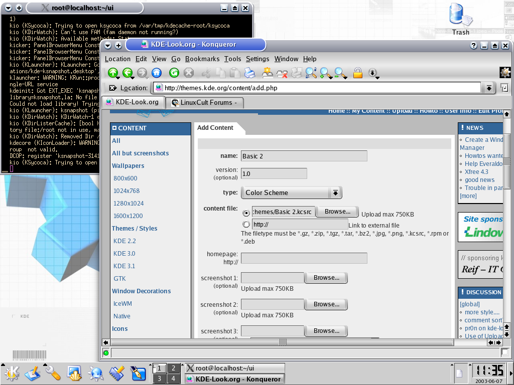Image resolution: width=514 pixels, height=385 pixels.
Task: Clear the location bar with the X icon
Action: pyautogui.click(x=113, y=88)
